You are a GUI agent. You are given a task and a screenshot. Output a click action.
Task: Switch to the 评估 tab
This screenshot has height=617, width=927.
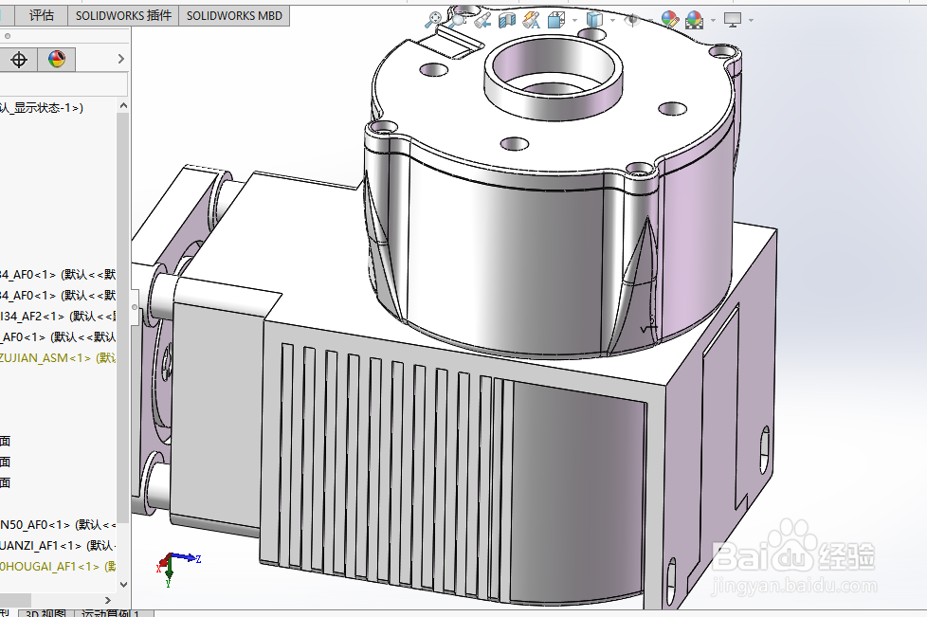[42, 15]
